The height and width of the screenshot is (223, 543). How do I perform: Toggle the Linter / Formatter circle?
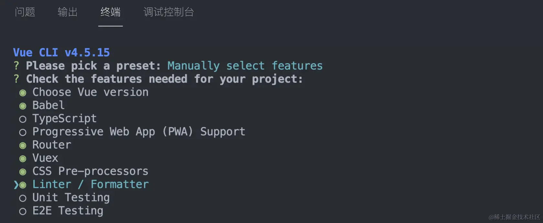click(x=23, y=185)
